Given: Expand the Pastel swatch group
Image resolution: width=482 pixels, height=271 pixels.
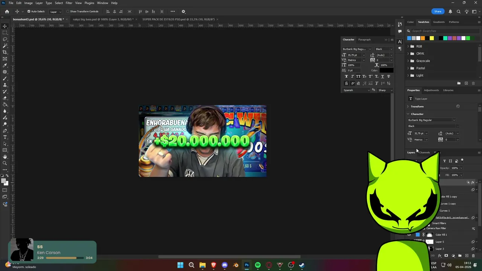Looking at the screenshot, I should [x=408, y=68].
